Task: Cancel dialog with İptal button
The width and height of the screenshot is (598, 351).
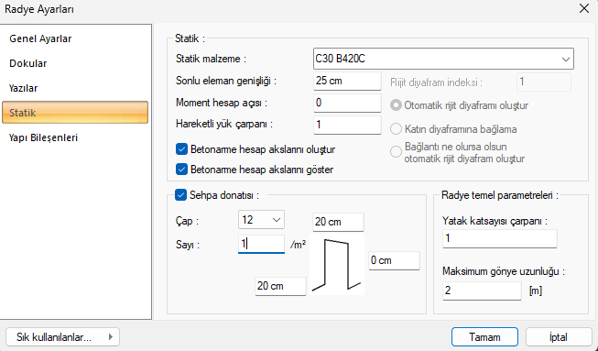Action: [559, 337]
